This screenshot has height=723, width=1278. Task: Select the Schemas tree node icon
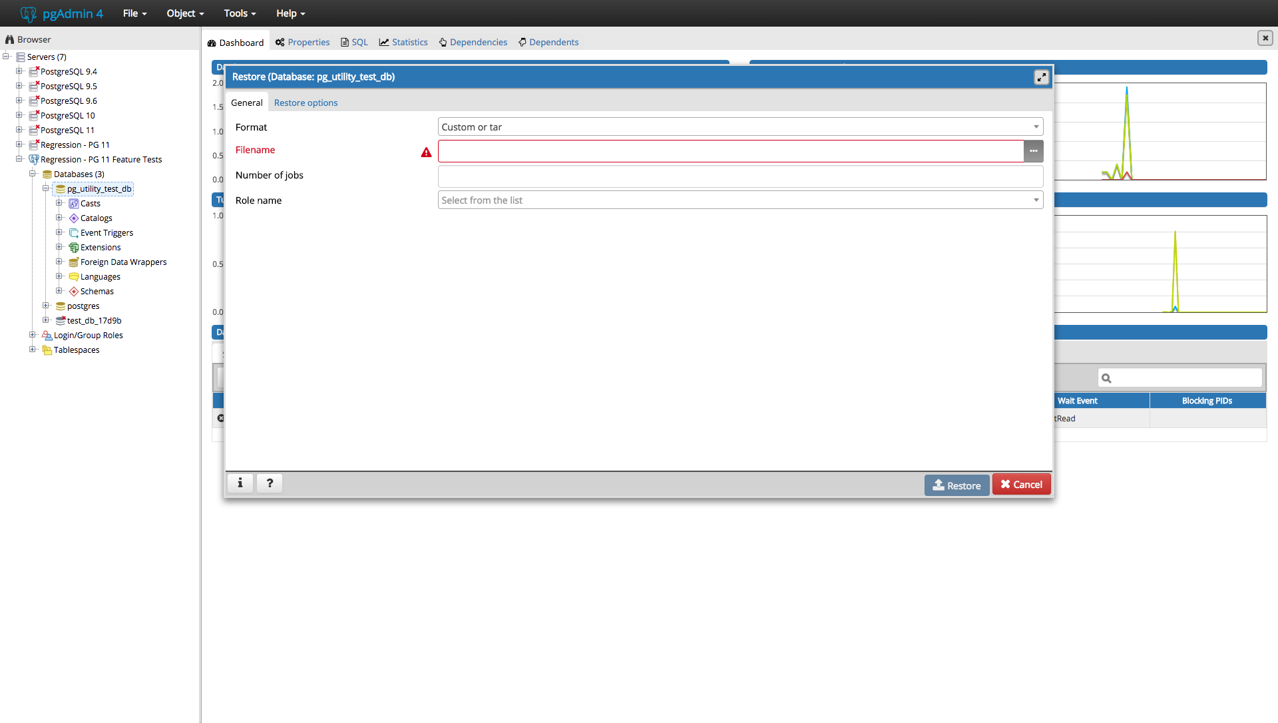coord(74,292)
